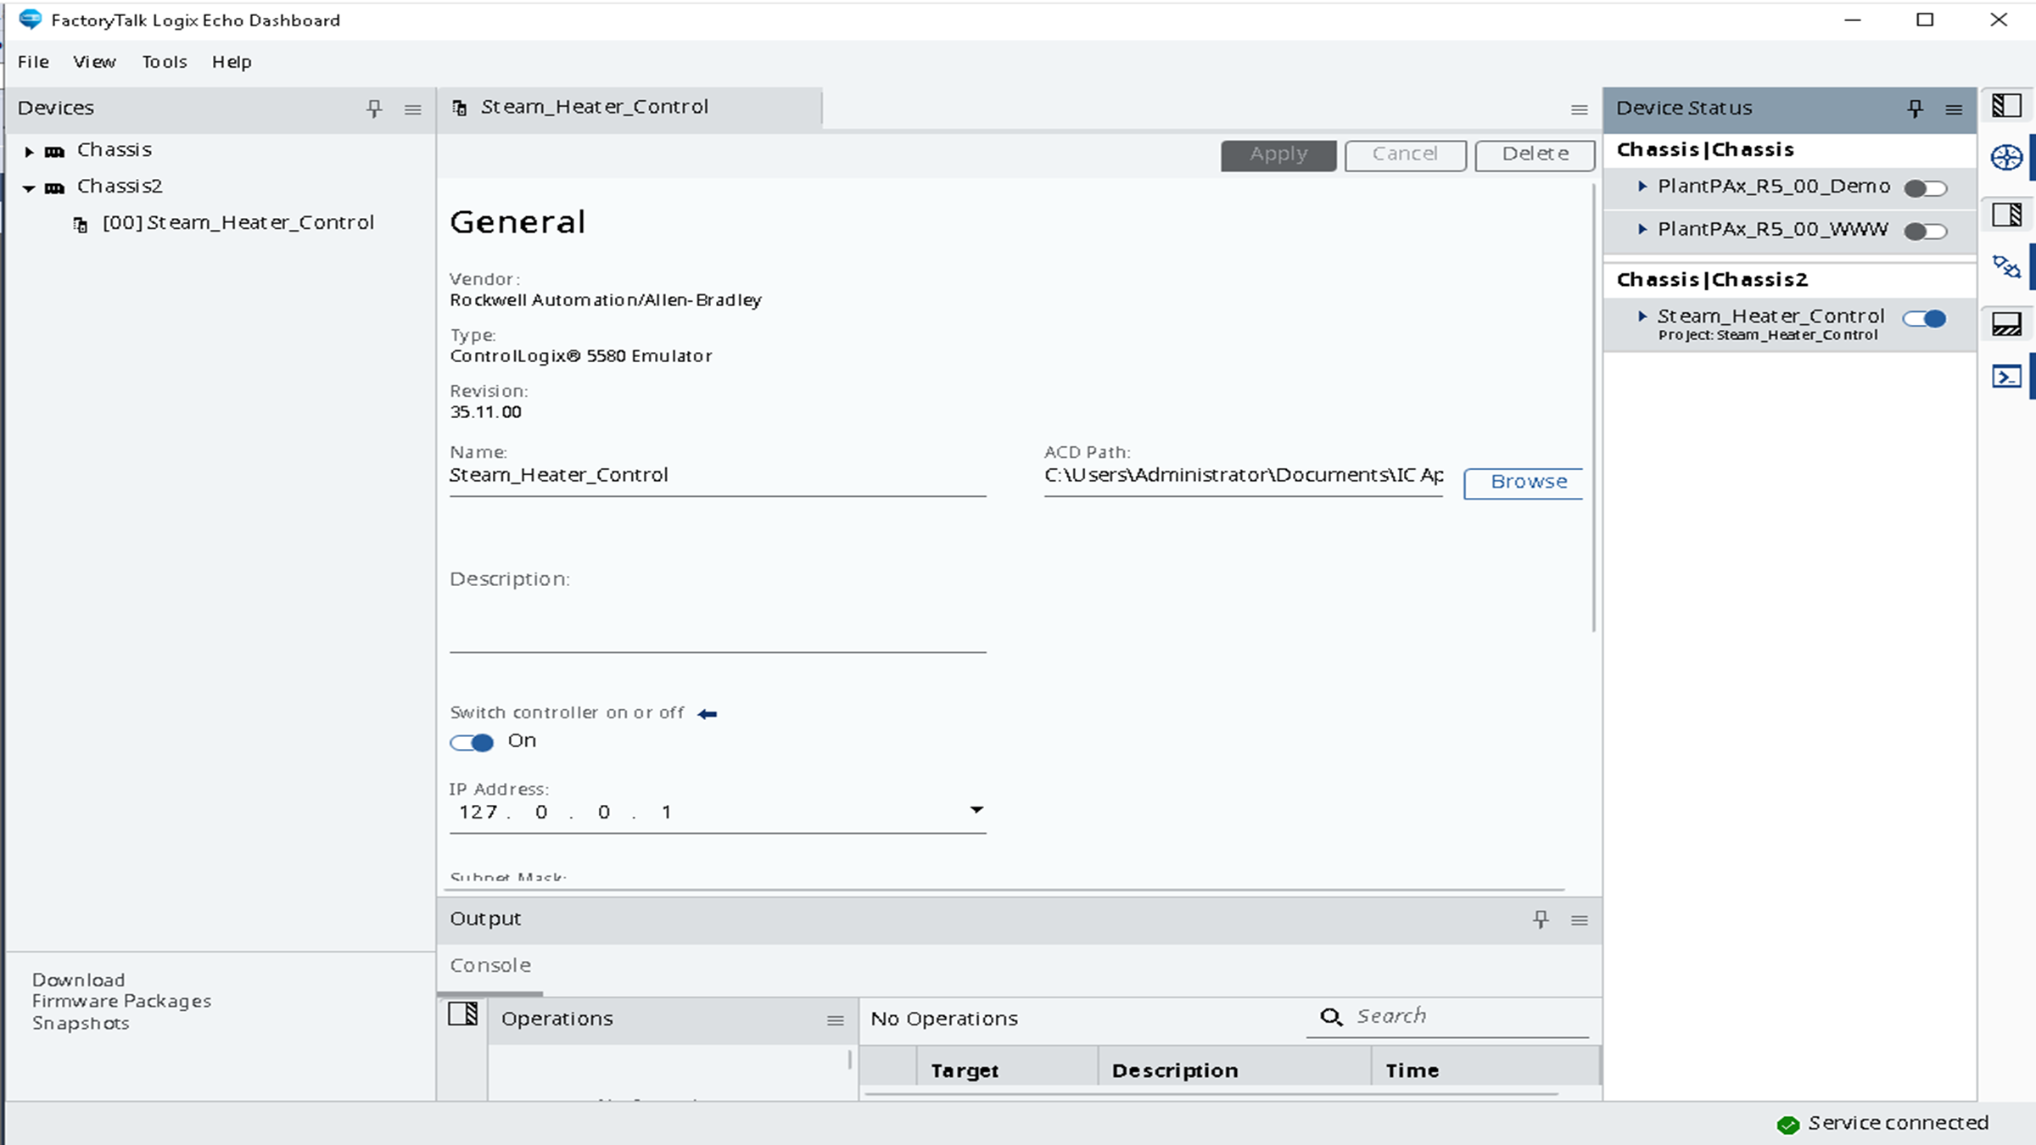Click the circular wheel icon in right sidebar
The image size is (2036, 1145).
coord(2006,158)
